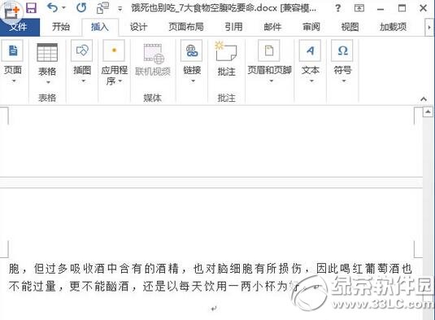Undo the last action
This screenshot has width=435, height=320.
point(52,8)
